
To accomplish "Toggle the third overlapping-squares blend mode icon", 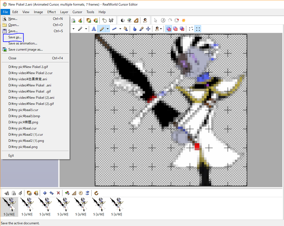I will [182, 29].
